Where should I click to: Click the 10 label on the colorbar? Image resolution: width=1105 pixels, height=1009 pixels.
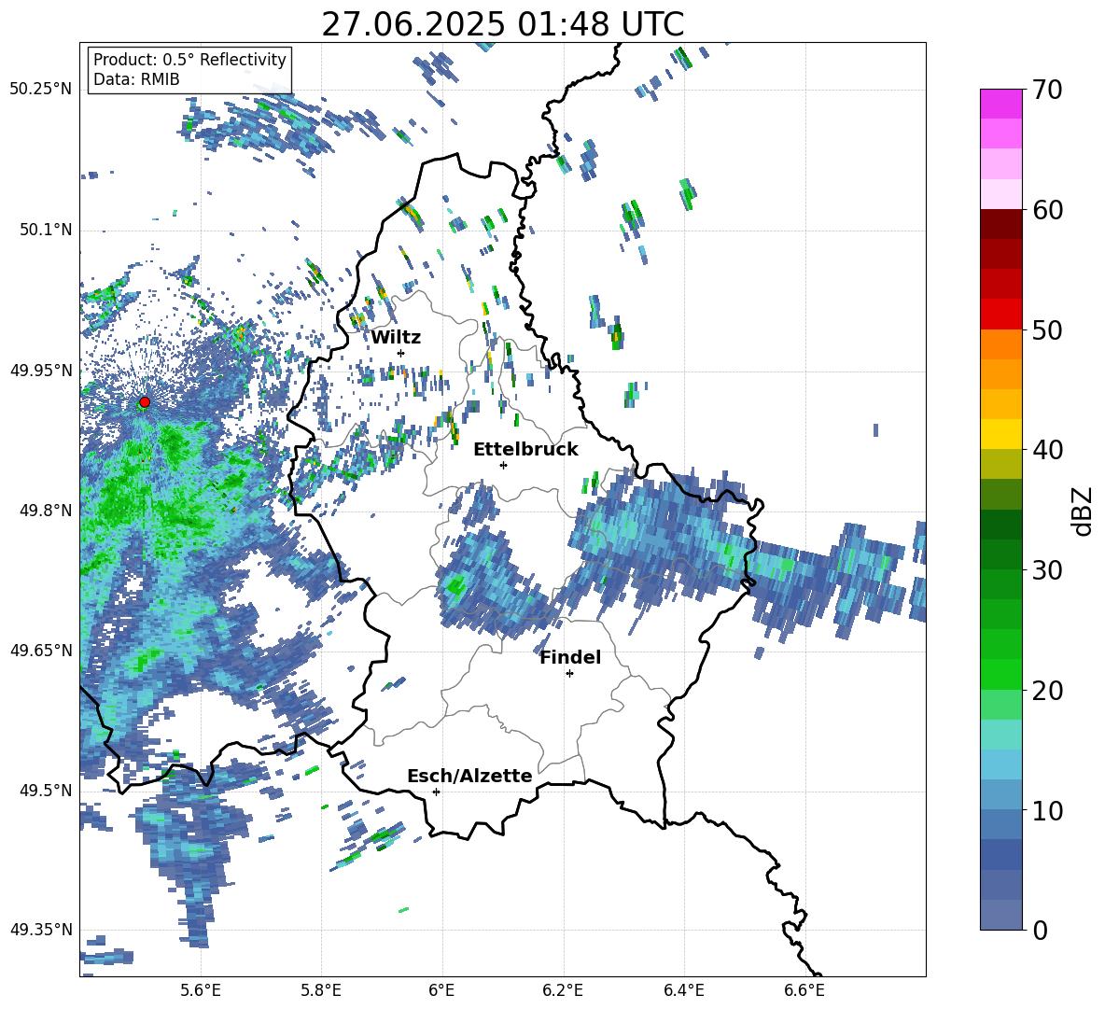coord(1046,810)
